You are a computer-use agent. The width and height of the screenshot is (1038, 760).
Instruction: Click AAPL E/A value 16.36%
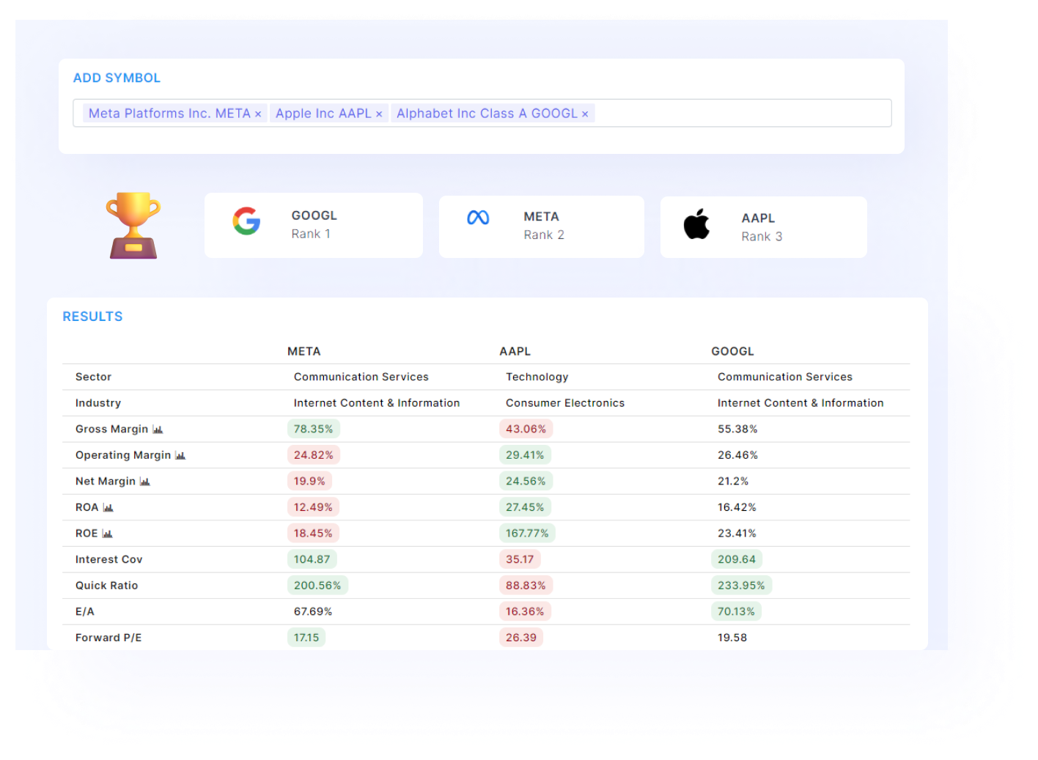pos(525,611)
